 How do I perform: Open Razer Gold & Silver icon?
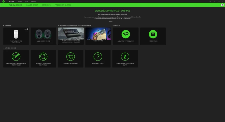coord(125,57)
